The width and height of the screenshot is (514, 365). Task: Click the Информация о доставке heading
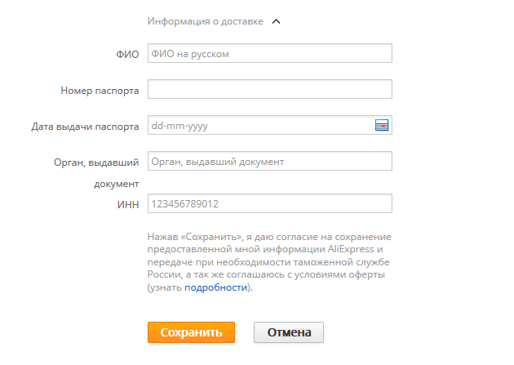206,21
